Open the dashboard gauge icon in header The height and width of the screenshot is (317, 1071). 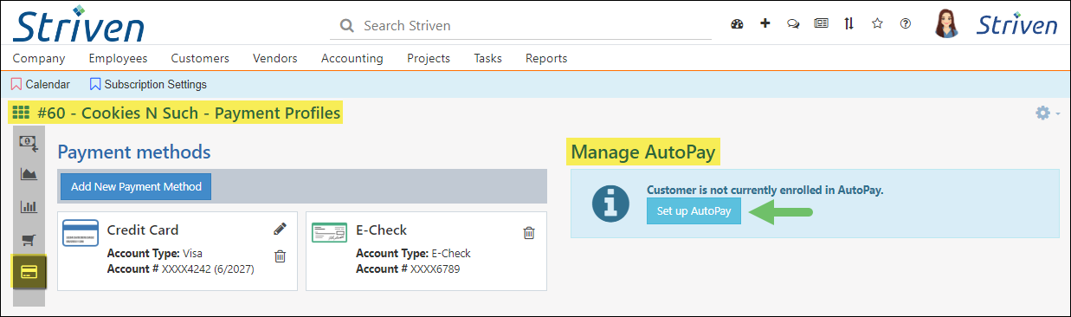click(x=738, y=24)
